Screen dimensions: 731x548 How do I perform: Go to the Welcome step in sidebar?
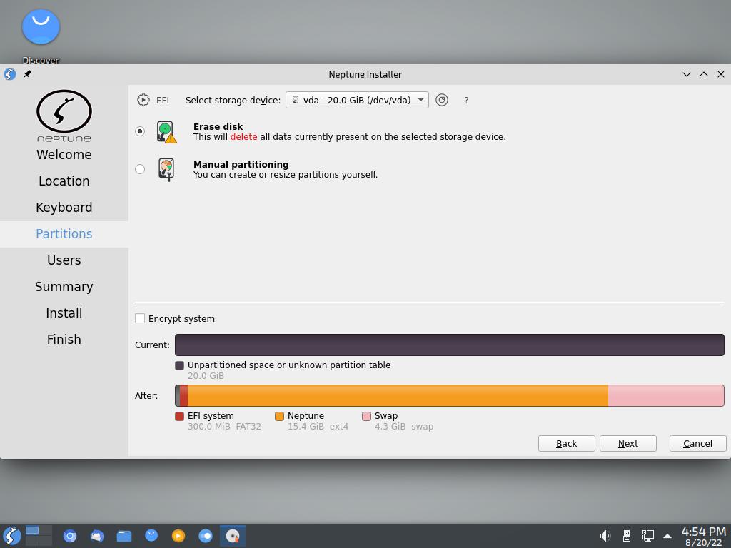[64, 154]
